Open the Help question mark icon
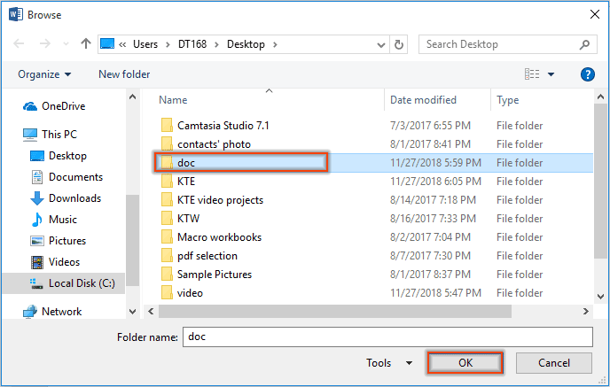Viewport: 610px width, 387px height. pos(586,74)
